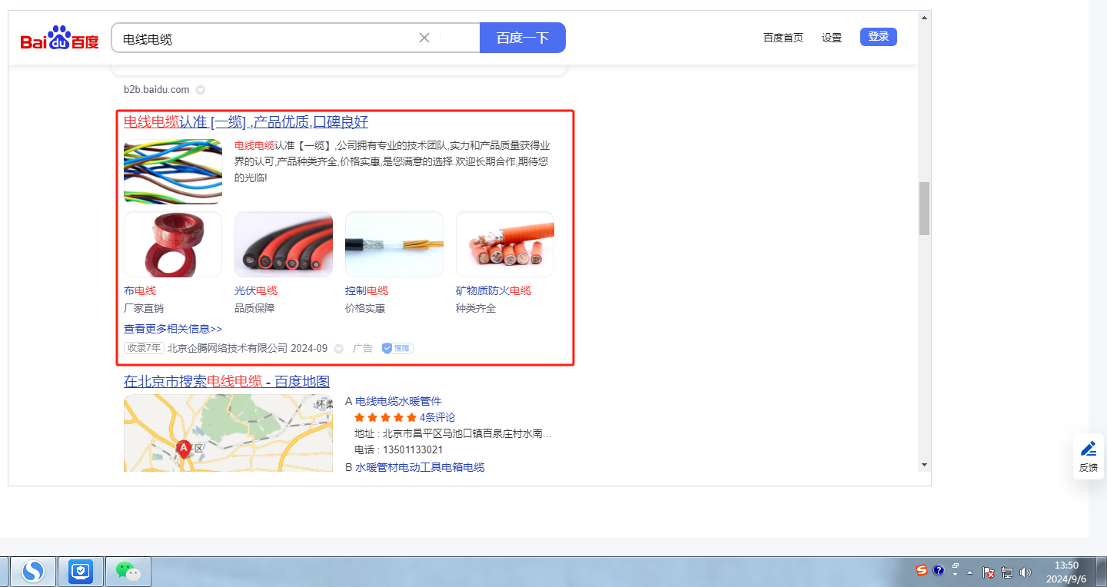The height and width of the screenshot is (587, 1107).
Task: Open the 水暖管材电动工具电箱电缆 listing
Action: (420, 467)
